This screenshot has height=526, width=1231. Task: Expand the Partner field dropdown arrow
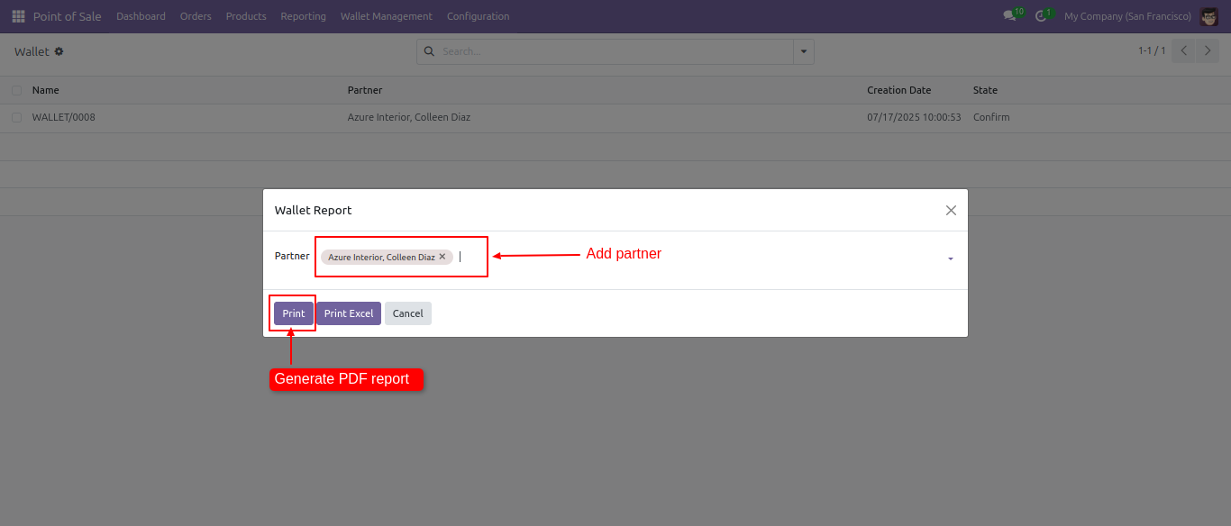[x=951, y=259]
